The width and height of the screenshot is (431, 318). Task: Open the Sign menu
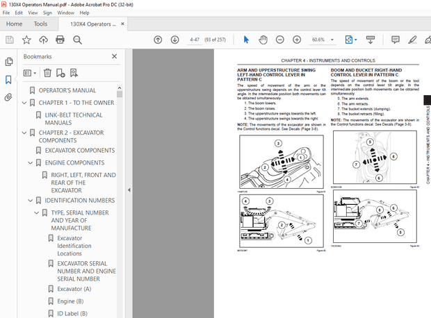click(x=47, y=12)
